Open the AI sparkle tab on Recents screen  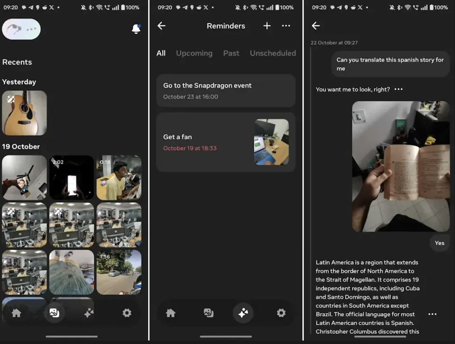tap(89, 313)
